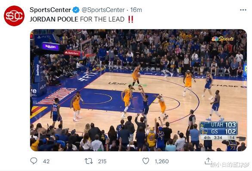Play the Jordan Poole video clip
Viewport: 252px width, 171px height.
click(138, 90)
